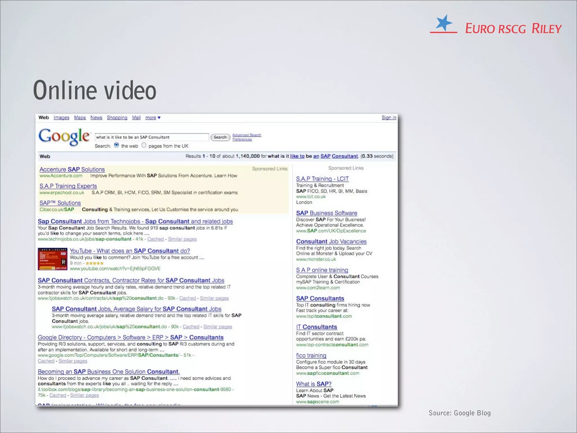Click the Google logo
The image size is (577, 433).
coord(65,137)
